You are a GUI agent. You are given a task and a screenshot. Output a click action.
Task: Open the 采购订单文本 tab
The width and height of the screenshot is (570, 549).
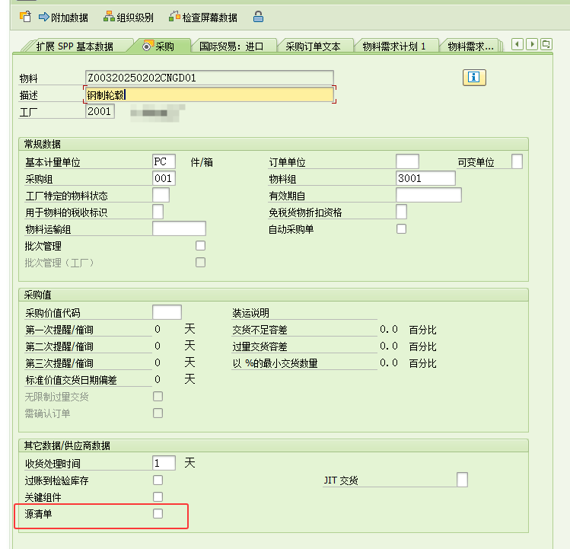coord(313,46)
